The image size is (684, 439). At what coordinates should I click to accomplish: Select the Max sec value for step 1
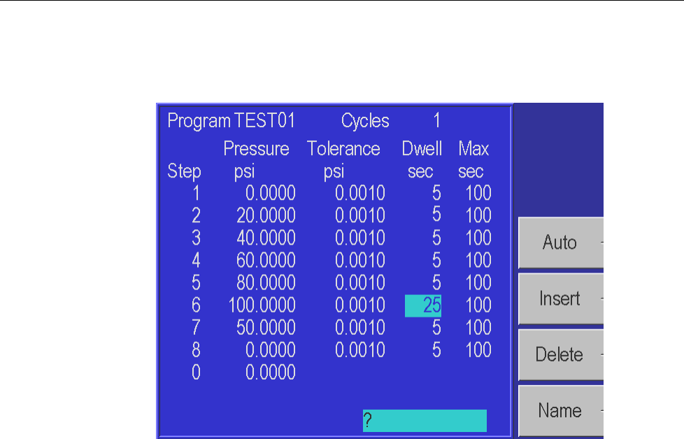tap(478, 193)
